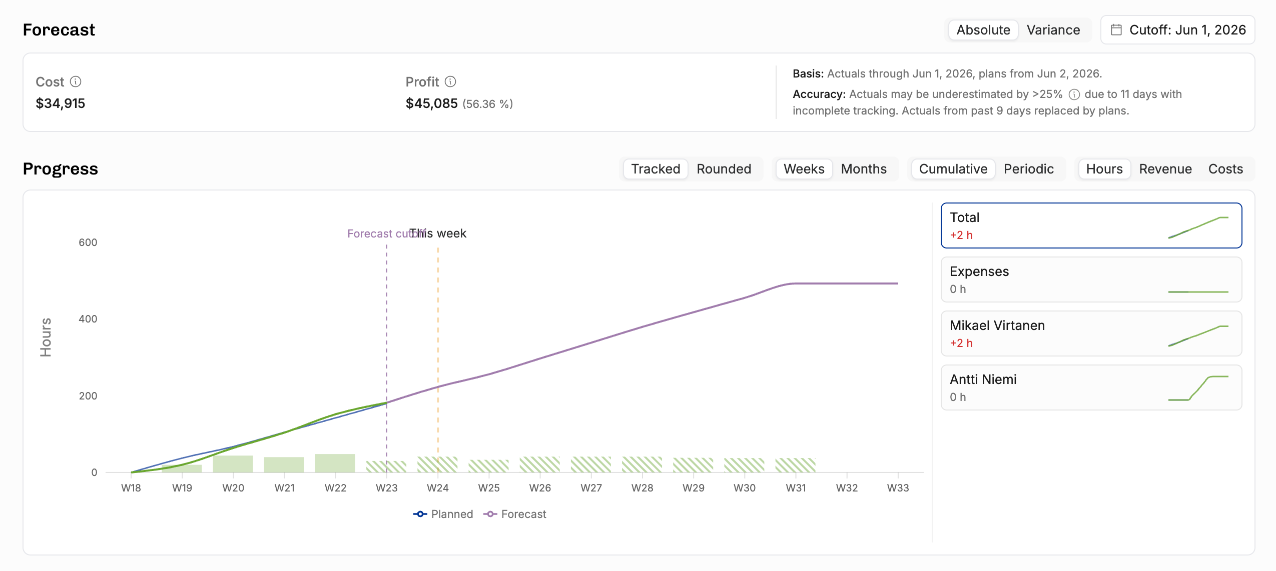Click the calendar icon in the Cutoff button
Image resolution: width=1276 pixels, height=571 pixels.
pos(1116,30)
